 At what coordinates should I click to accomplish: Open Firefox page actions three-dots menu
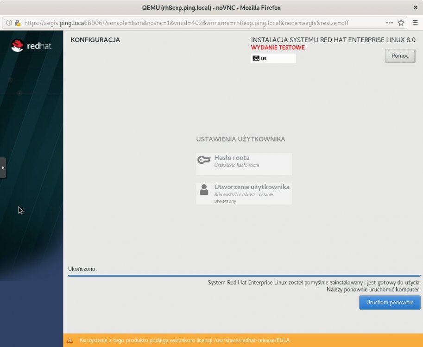tap(389, 23)
